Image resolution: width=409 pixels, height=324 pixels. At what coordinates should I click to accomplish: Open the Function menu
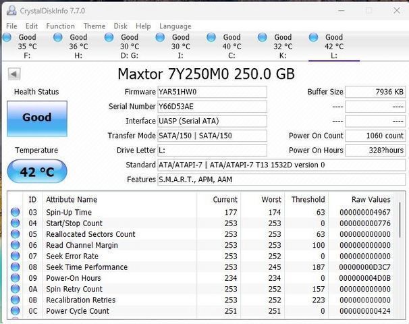60,26
